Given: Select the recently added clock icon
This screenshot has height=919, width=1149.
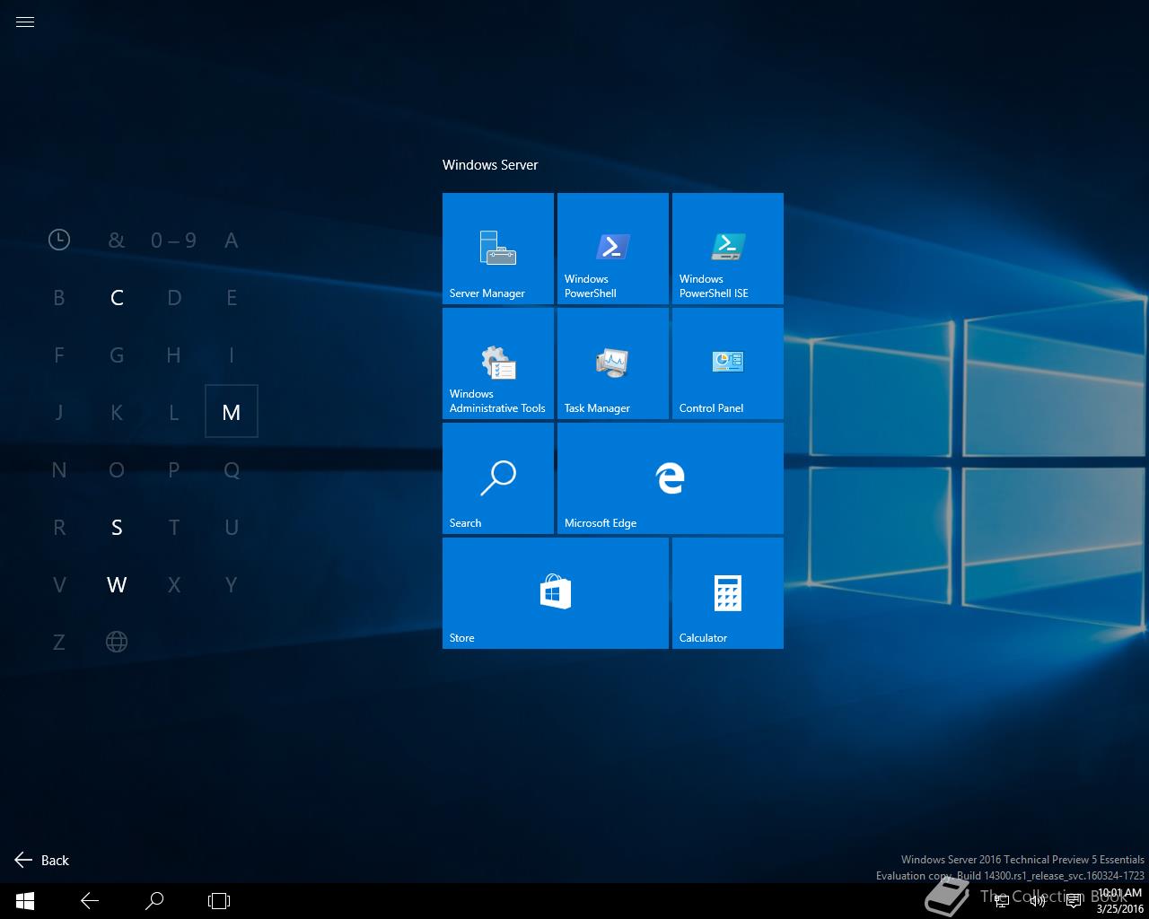Looking at the screenshot, I should [x=59, y=240].
